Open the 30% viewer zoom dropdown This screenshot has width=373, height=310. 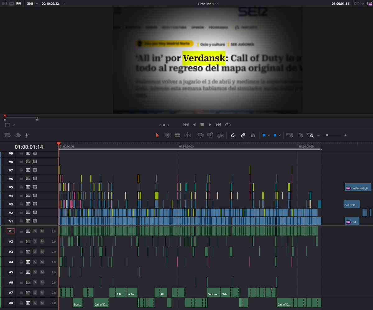(33, 4)
